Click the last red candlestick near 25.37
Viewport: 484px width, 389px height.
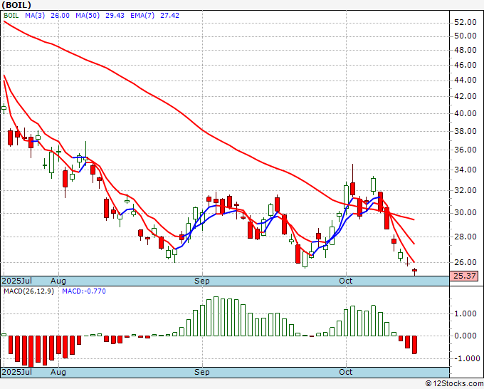[x=414, y=271]
